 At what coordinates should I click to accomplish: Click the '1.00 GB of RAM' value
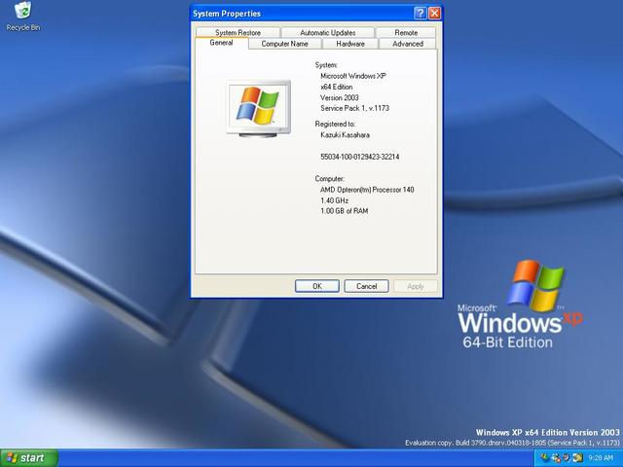[344, 211]
